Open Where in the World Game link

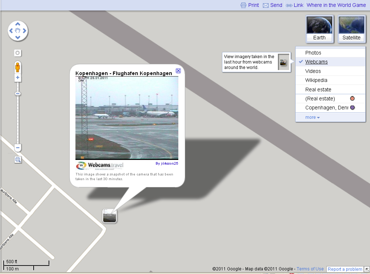click(336, 5)
